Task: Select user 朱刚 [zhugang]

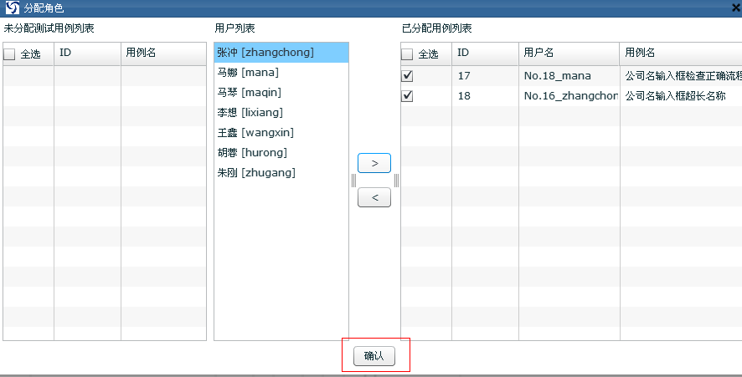Action: (255, 173)
